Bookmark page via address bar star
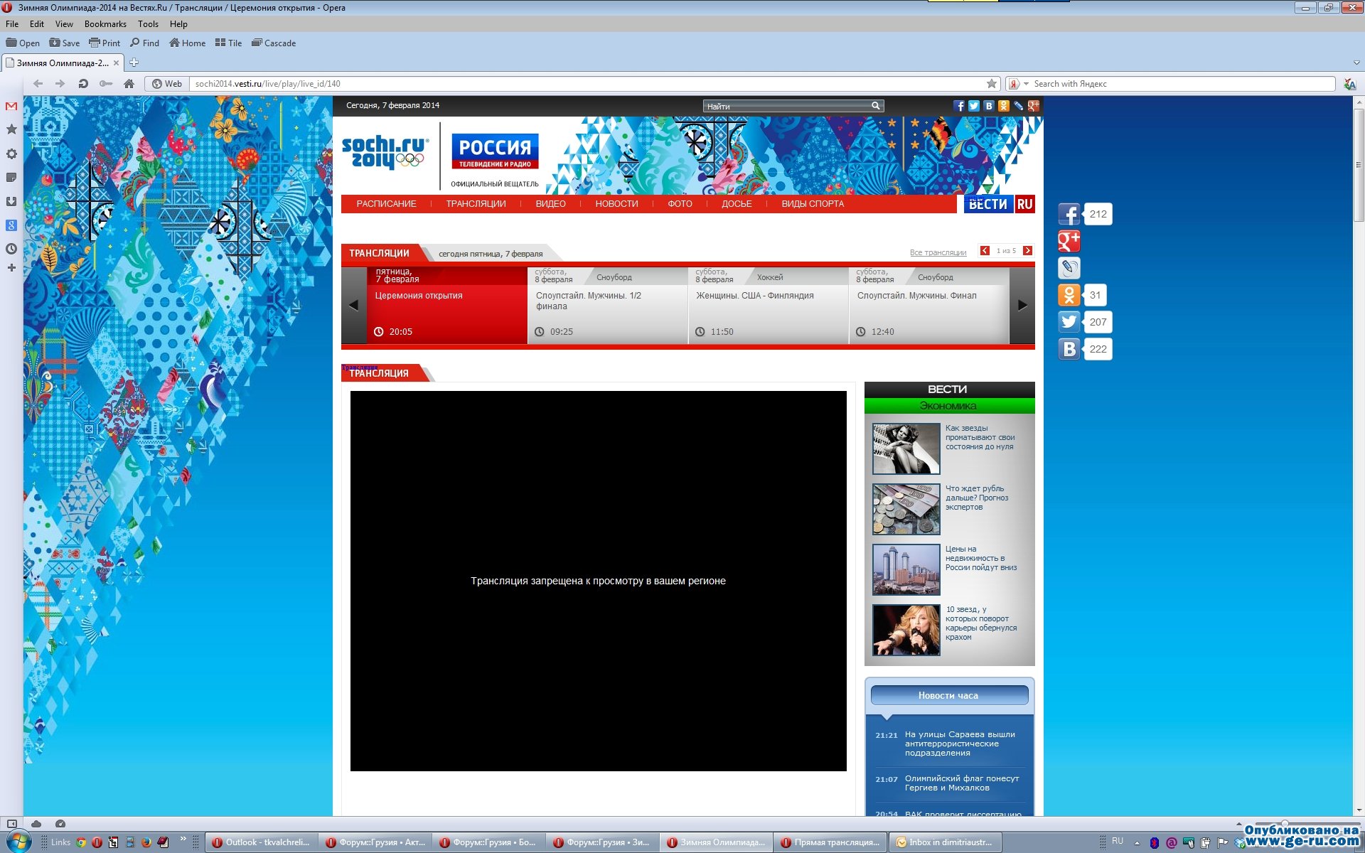The height and width of the screenshot is (853, 1365). (x=991, y=84)
